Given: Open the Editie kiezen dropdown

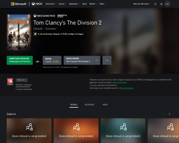Looking at the screenshot, I should (x=82, y=60).
